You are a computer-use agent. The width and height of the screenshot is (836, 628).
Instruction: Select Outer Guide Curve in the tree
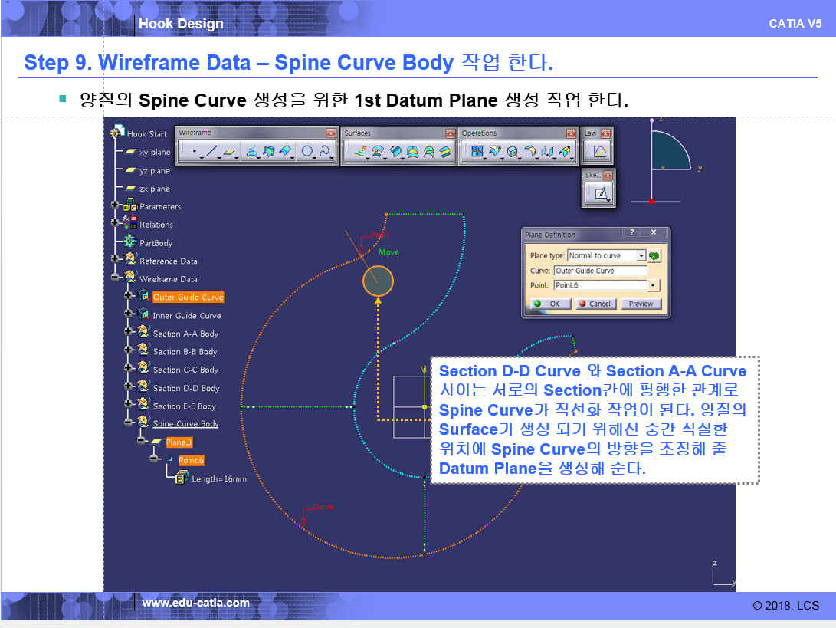tap(188, 298)
